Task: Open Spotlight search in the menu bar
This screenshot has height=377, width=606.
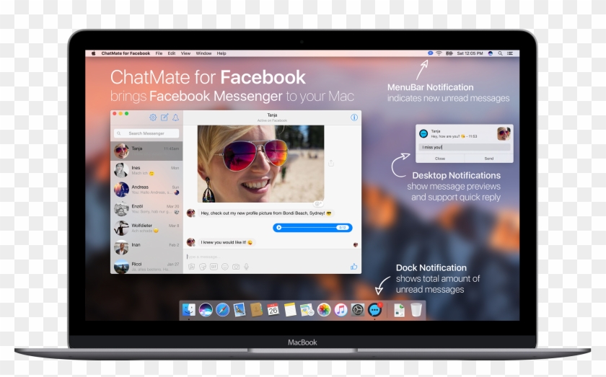Action: [500, 53]
